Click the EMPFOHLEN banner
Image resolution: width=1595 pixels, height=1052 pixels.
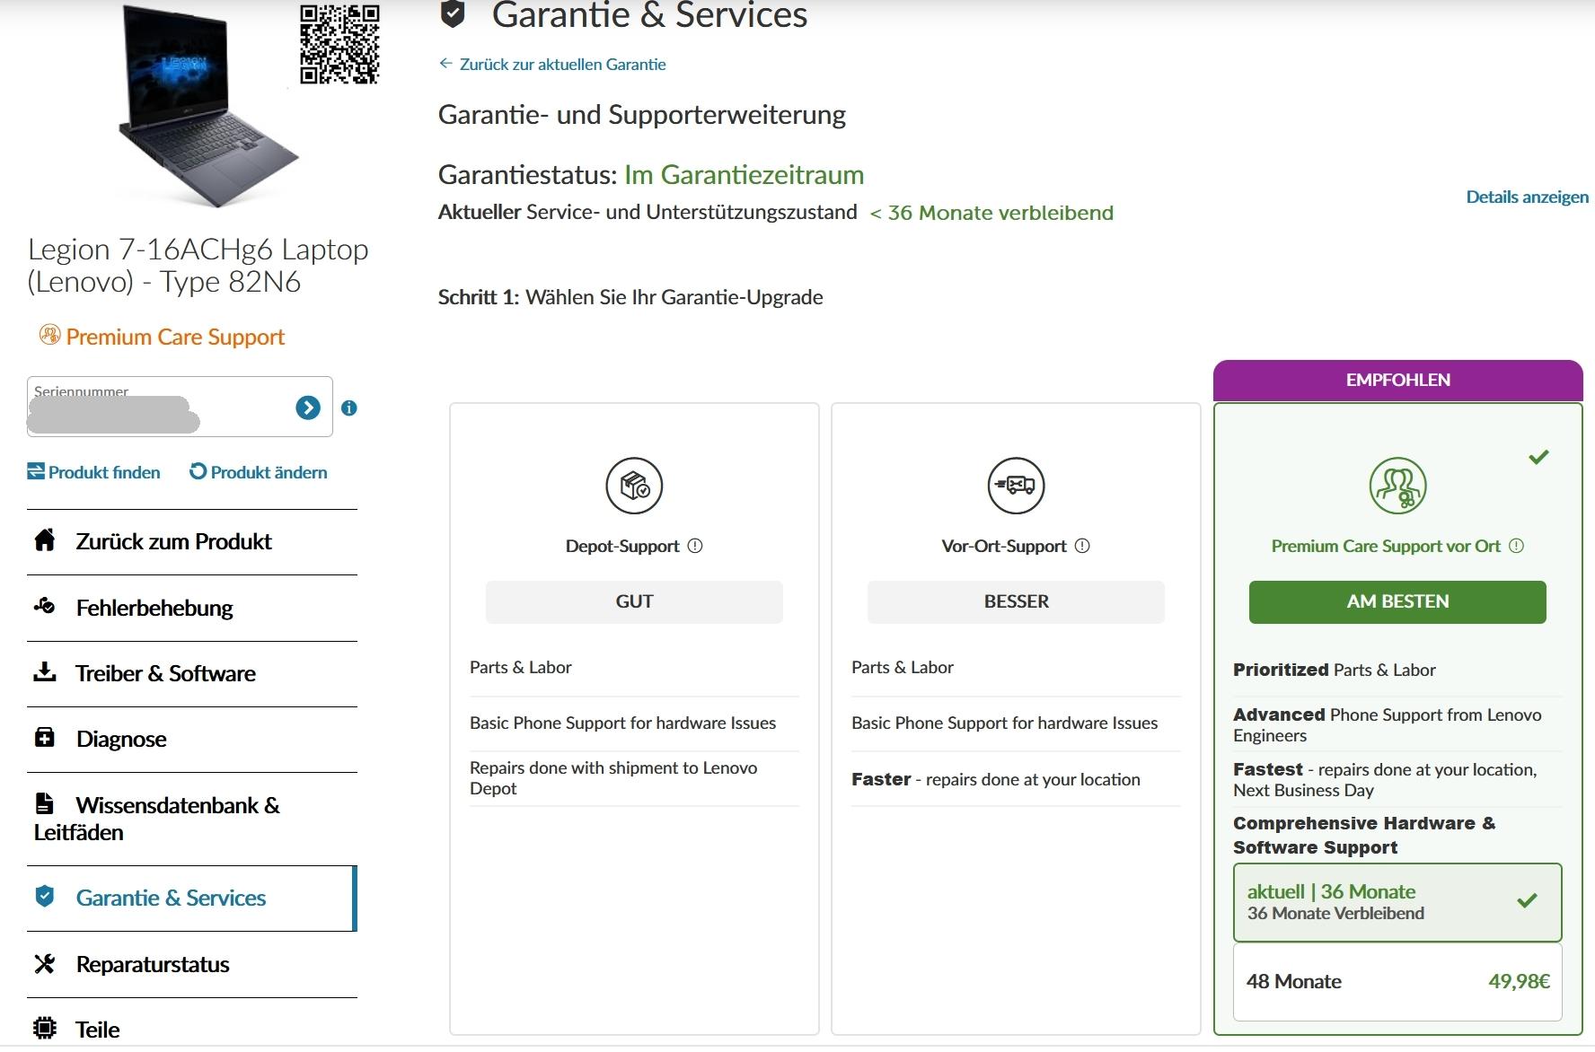(x=1397, y=381)
